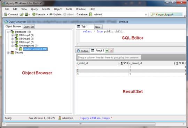Open the save icon's dropdown arrow

(29, 14)
